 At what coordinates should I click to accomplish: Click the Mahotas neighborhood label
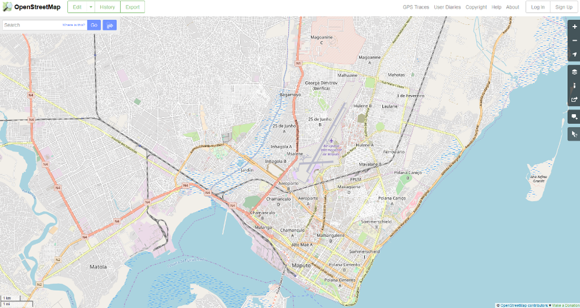pyautogui.click(x=396, y=75)
